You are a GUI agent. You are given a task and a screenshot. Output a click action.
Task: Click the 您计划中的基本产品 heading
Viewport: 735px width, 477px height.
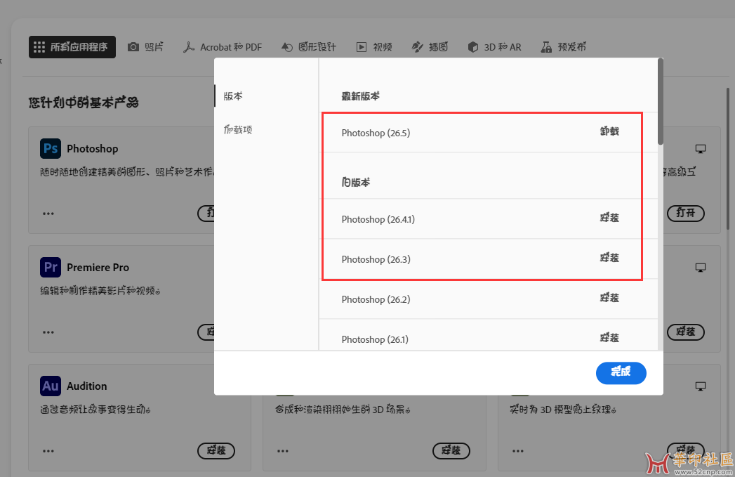84,103
